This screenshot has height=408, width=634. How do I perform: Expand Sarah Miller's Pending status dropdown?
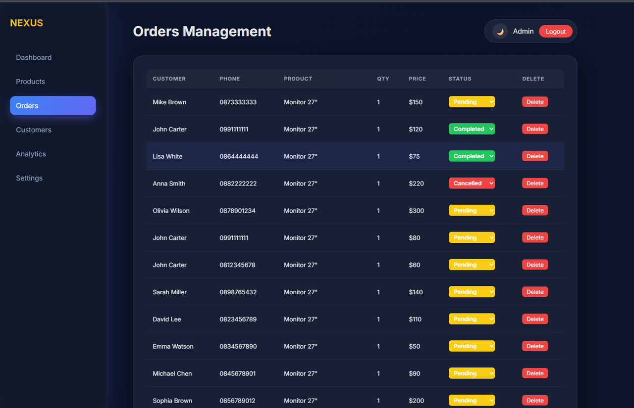point(472,292)
